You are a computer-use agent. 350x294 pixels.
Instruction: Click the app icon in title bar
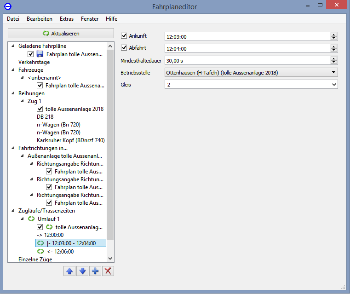point(7,6)
